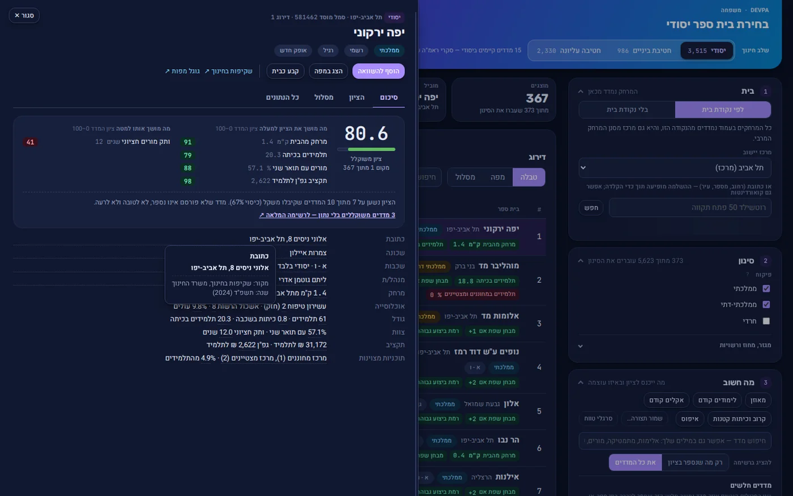The width and height of the screenshot is (793, 496).
Task: Select the אקלים קודם preset chip
Action: click(666, 400)
